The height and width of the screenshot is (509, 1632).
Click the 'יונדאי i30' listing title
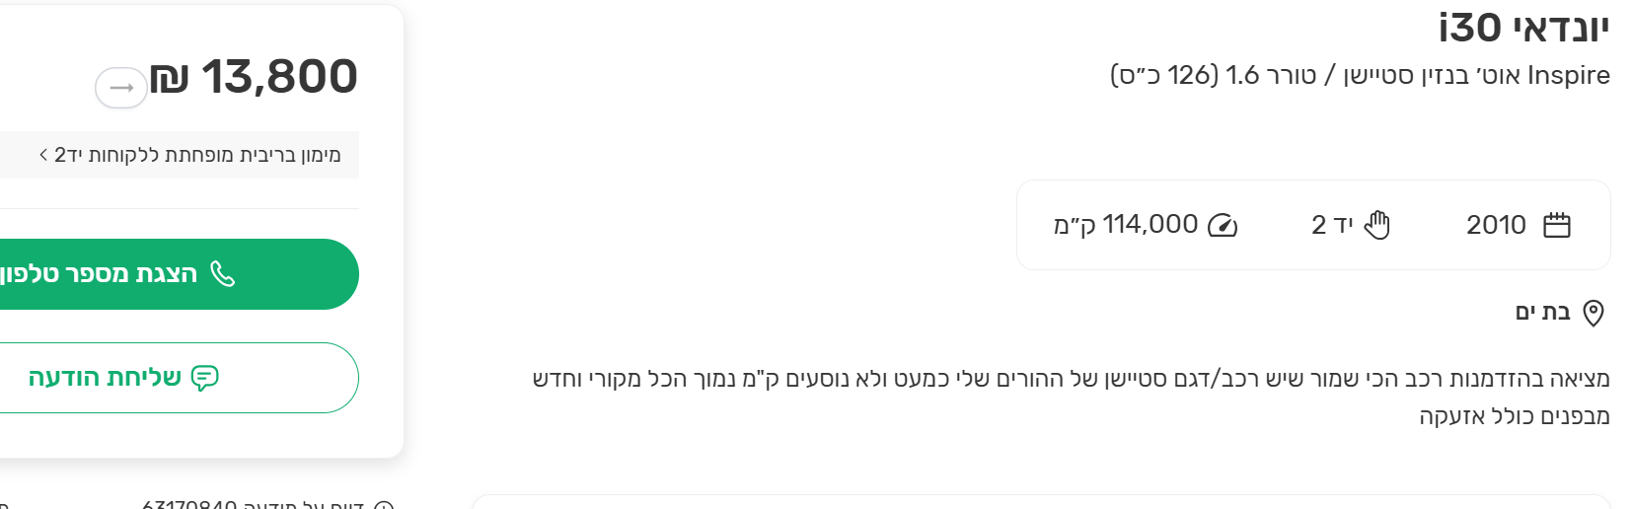pos(1523,28)
